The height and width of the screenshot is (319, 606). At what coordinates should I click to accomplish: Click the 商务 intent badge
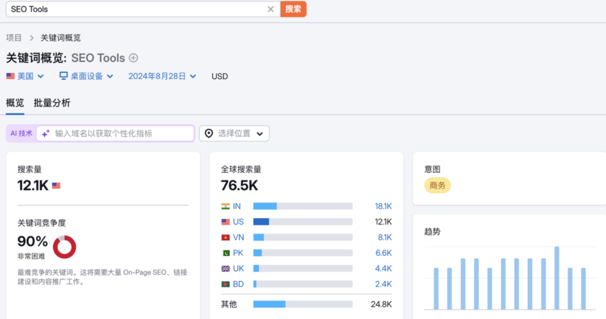click(x=437, y=185)
